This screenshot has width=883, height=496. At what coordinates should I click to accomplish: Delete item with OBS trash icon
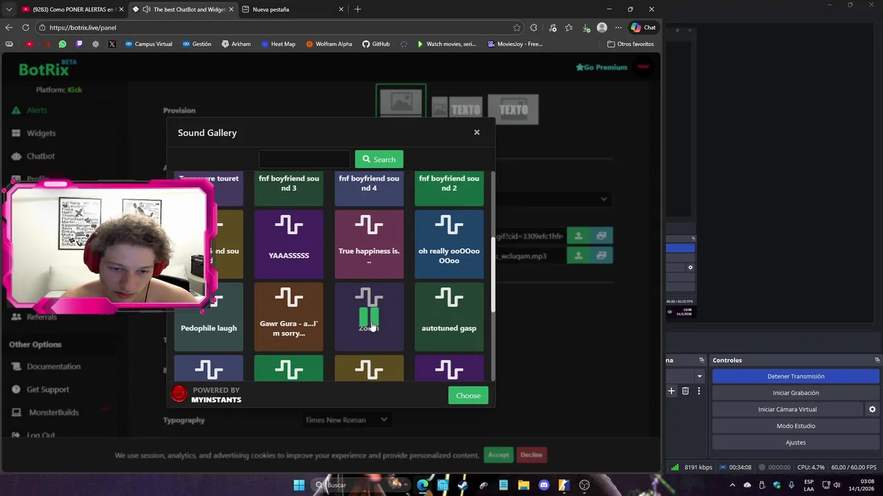[x=685, y=391]
